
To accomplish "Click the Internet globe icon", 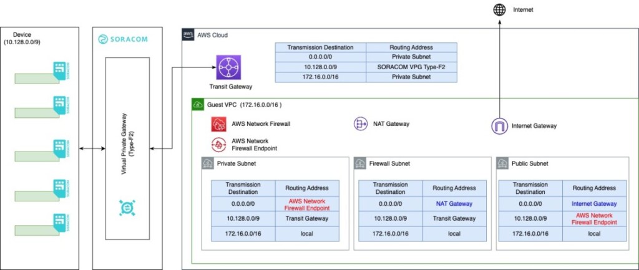I will coord(499,10).
